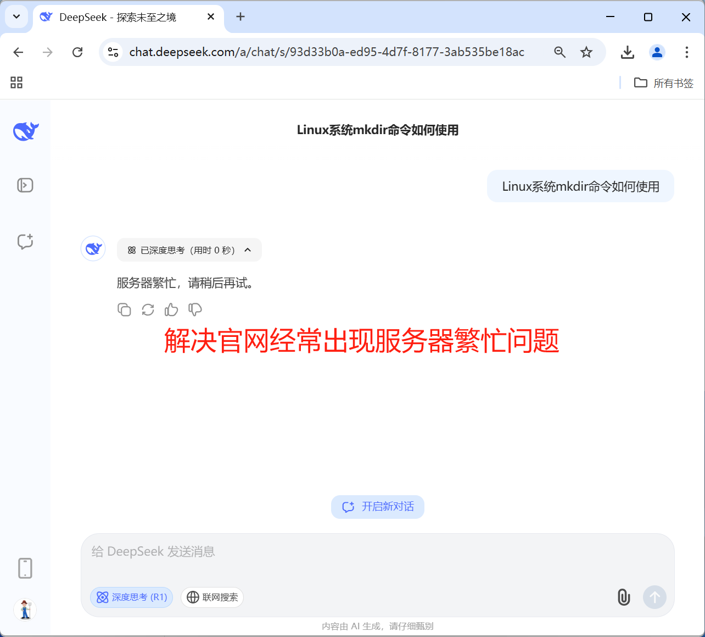705x637 pixels.
Task: Start new chat from sidebar icon
Action: tap(25, 241)
